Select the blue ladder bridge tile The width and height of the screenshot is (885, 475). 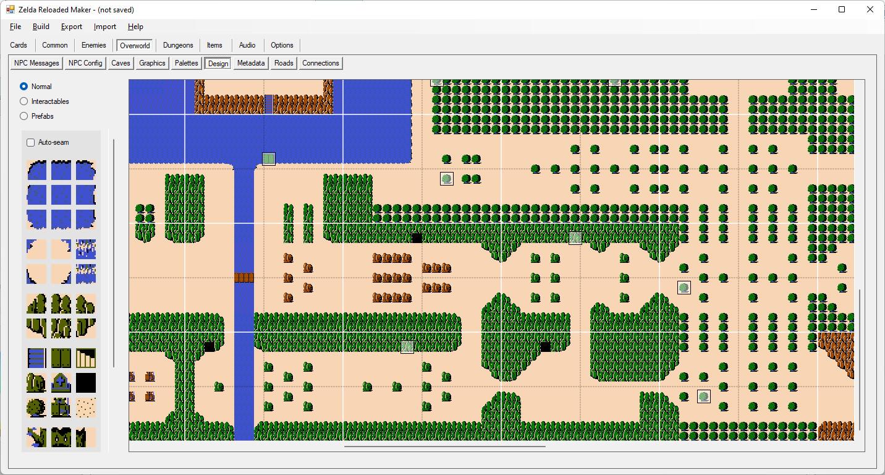(36, 358)
